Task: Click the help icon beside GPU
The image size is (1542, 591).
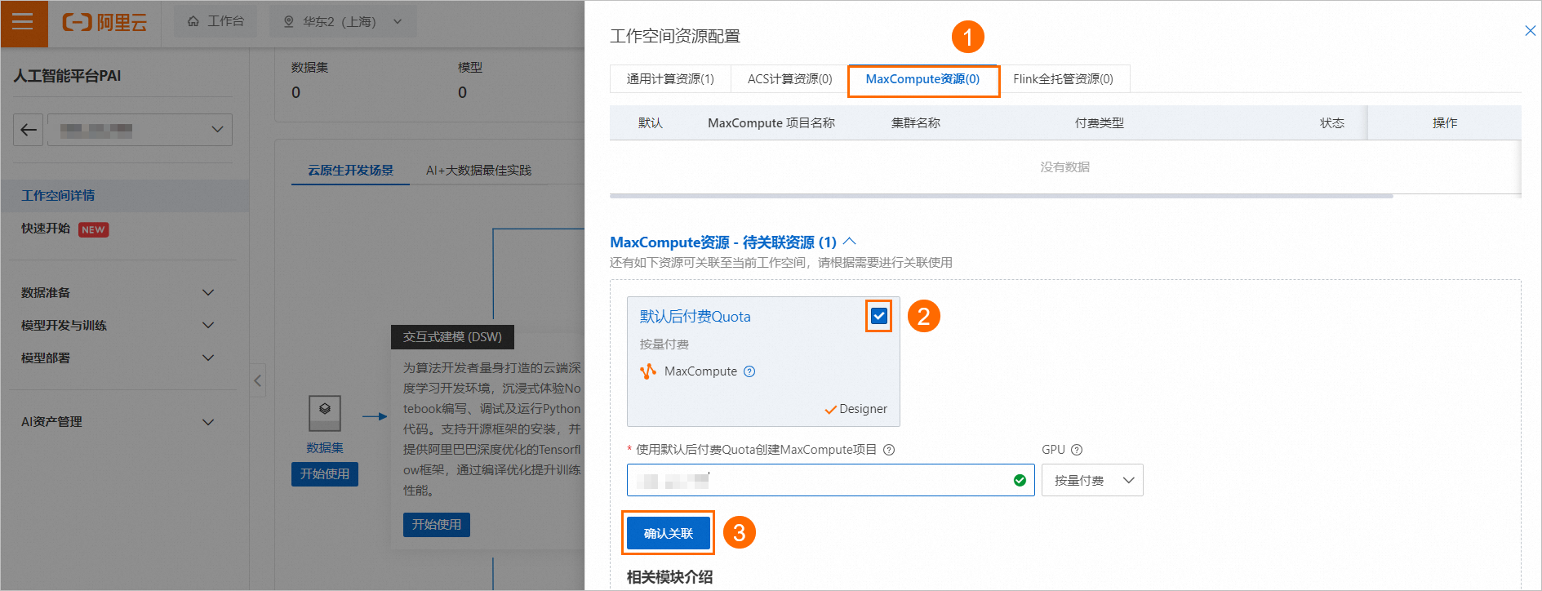Action: point(1077,450)
